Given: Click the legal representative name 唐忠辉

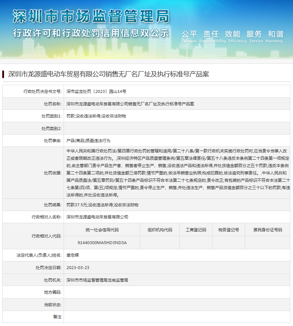Looking at the screenshot, I should [72, 255].
